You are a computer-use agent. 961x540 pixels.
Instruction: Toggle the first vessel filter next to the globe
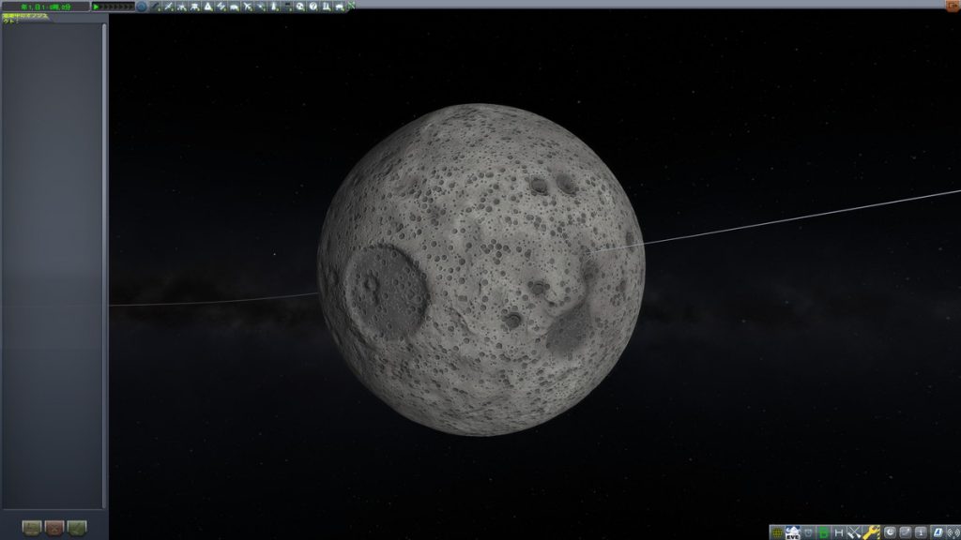coord(156,7)
